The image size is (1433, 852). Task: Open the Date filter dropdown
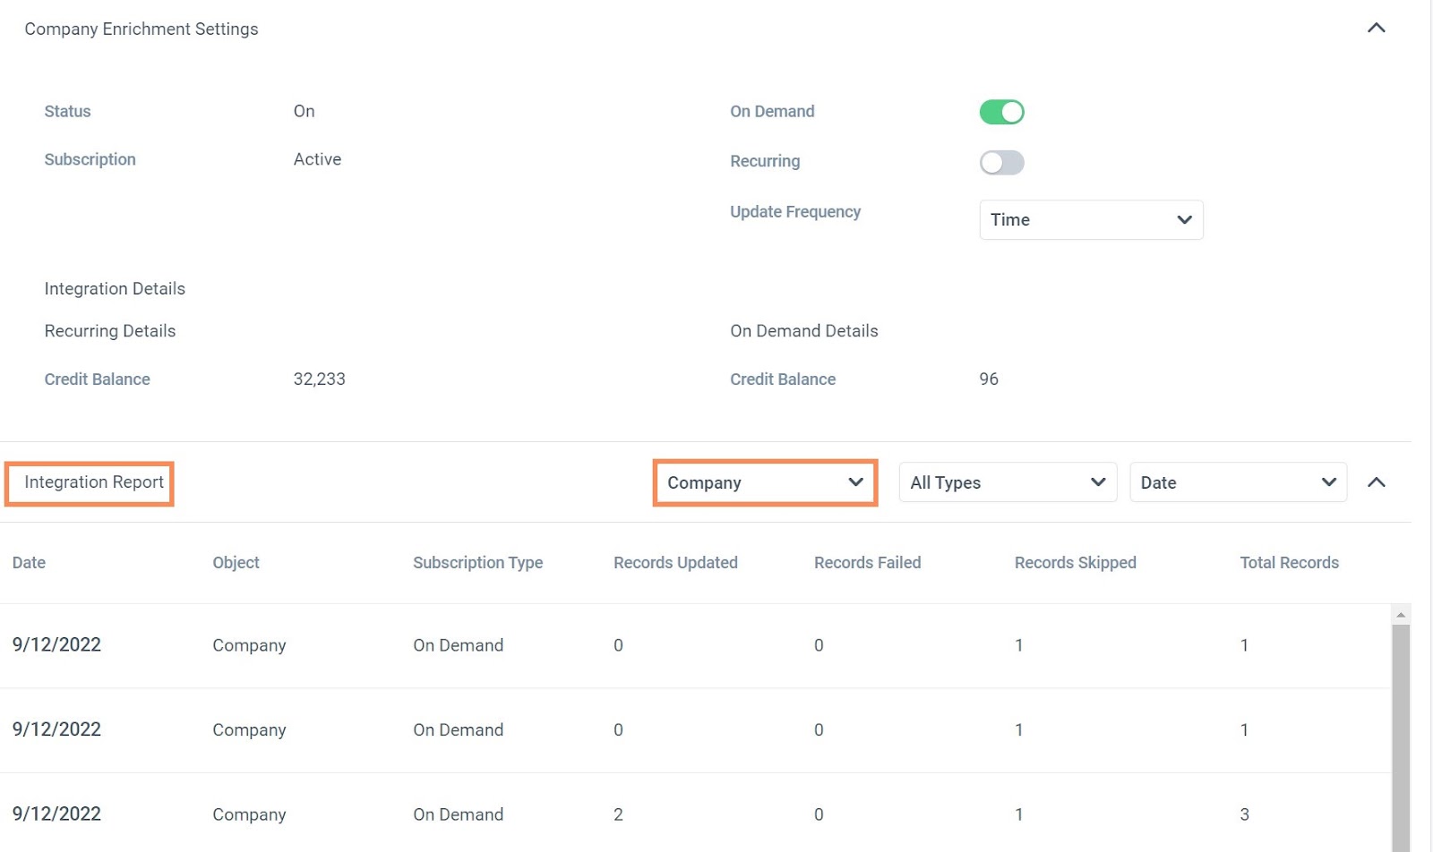point(1238,483)
